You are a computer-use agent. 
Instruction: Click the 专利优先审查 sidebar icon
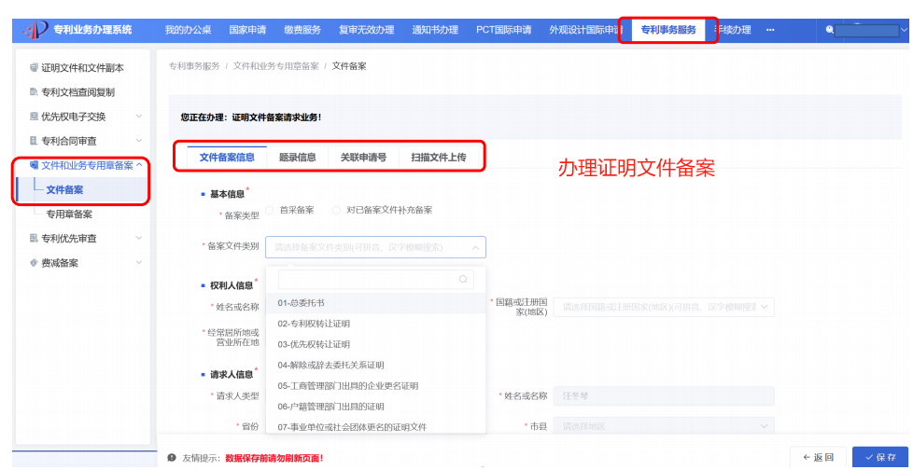tap(34, 239)
